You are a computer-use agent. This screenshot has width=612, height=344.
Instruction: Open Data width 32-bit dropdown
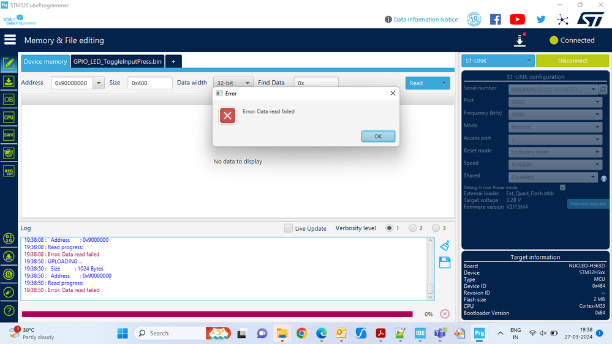click(233, 83)
